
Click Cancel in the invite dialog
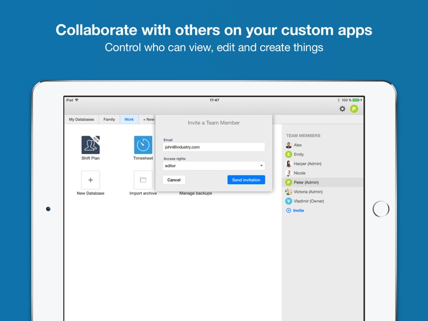tap(174, 180)
